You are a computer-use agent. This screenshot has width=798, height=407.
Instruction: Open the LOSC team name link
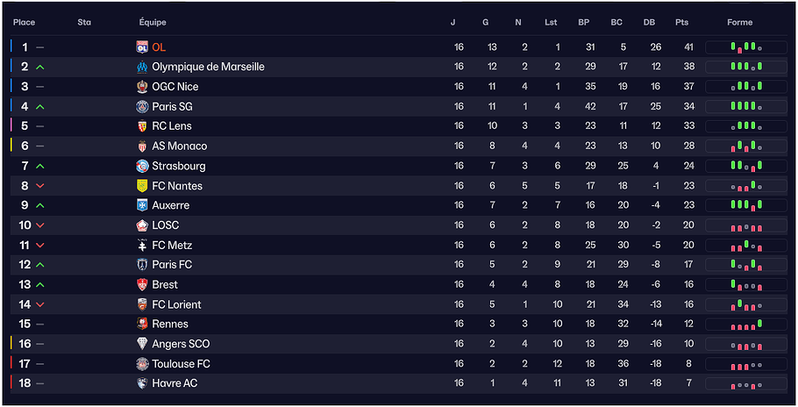coord(165,225)
